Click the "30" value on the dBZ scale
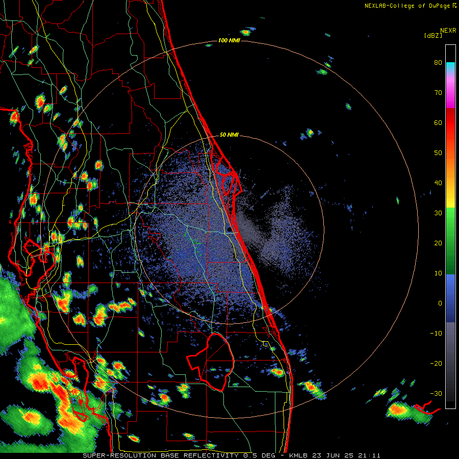The width and height of the screenshot is (459, 459). pos(438,213)
